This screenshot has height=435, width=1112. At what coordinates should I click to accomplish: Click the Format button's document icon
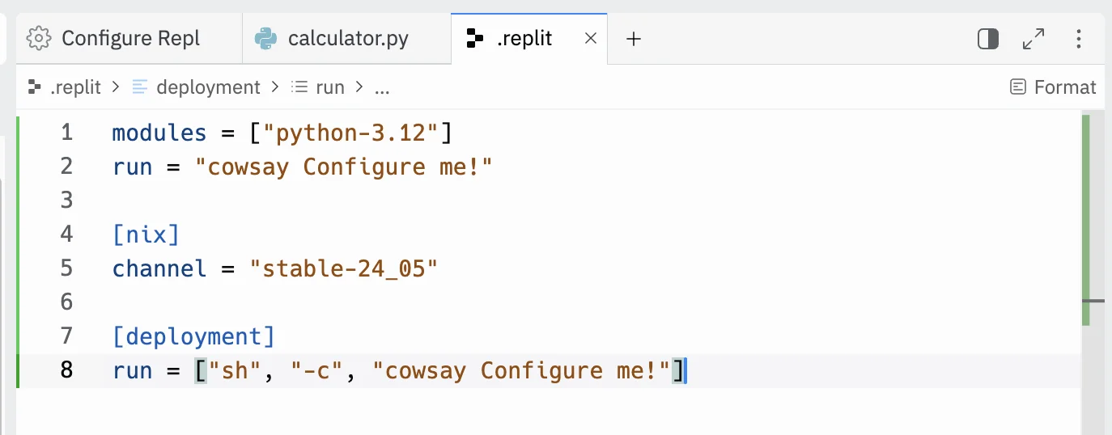coord(1018,87)
